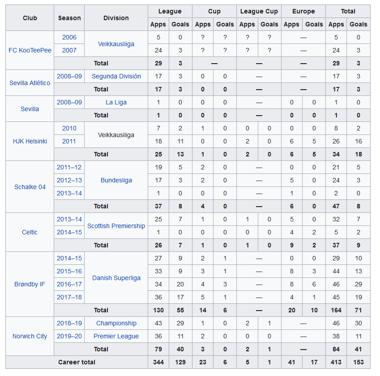This screenshot has height=376, width=380.
Task: Select the career total league apps 344
Action: [x=158, y=362]
